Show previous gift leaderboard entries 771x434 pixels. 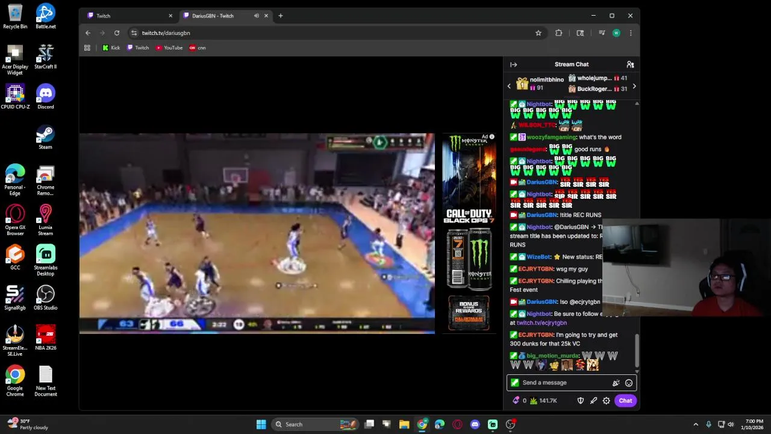click(509, 86)
